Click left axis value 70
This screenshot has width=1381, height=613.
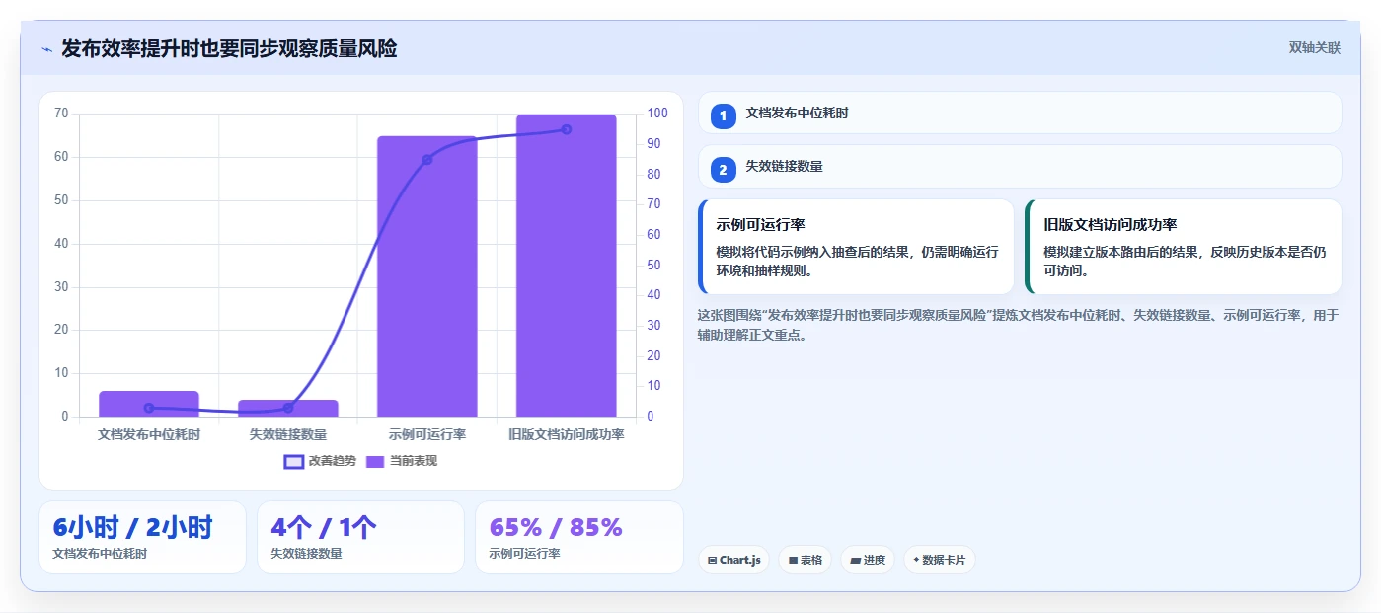pos(61,114)
